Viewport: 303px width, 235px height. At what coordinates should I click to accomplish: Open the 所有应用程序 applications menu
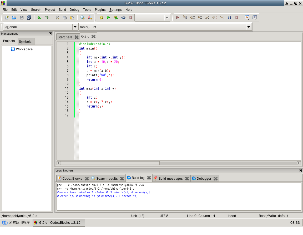point(16,223)
